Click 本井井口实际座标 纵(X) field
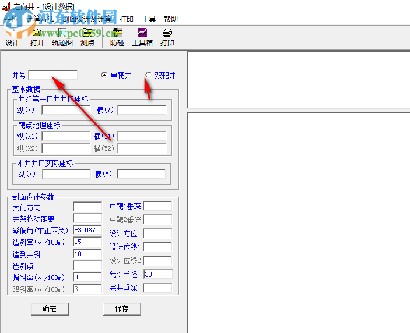Viewport: 410px width, 333px height. click(x=66, y=174)
